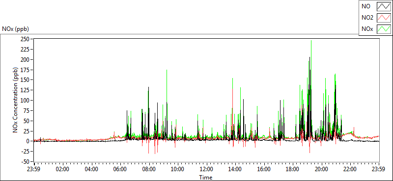Screen dimensions: 393x181
Task: Click the rightmost 23:59 time axis label
Action: point(379,169)
